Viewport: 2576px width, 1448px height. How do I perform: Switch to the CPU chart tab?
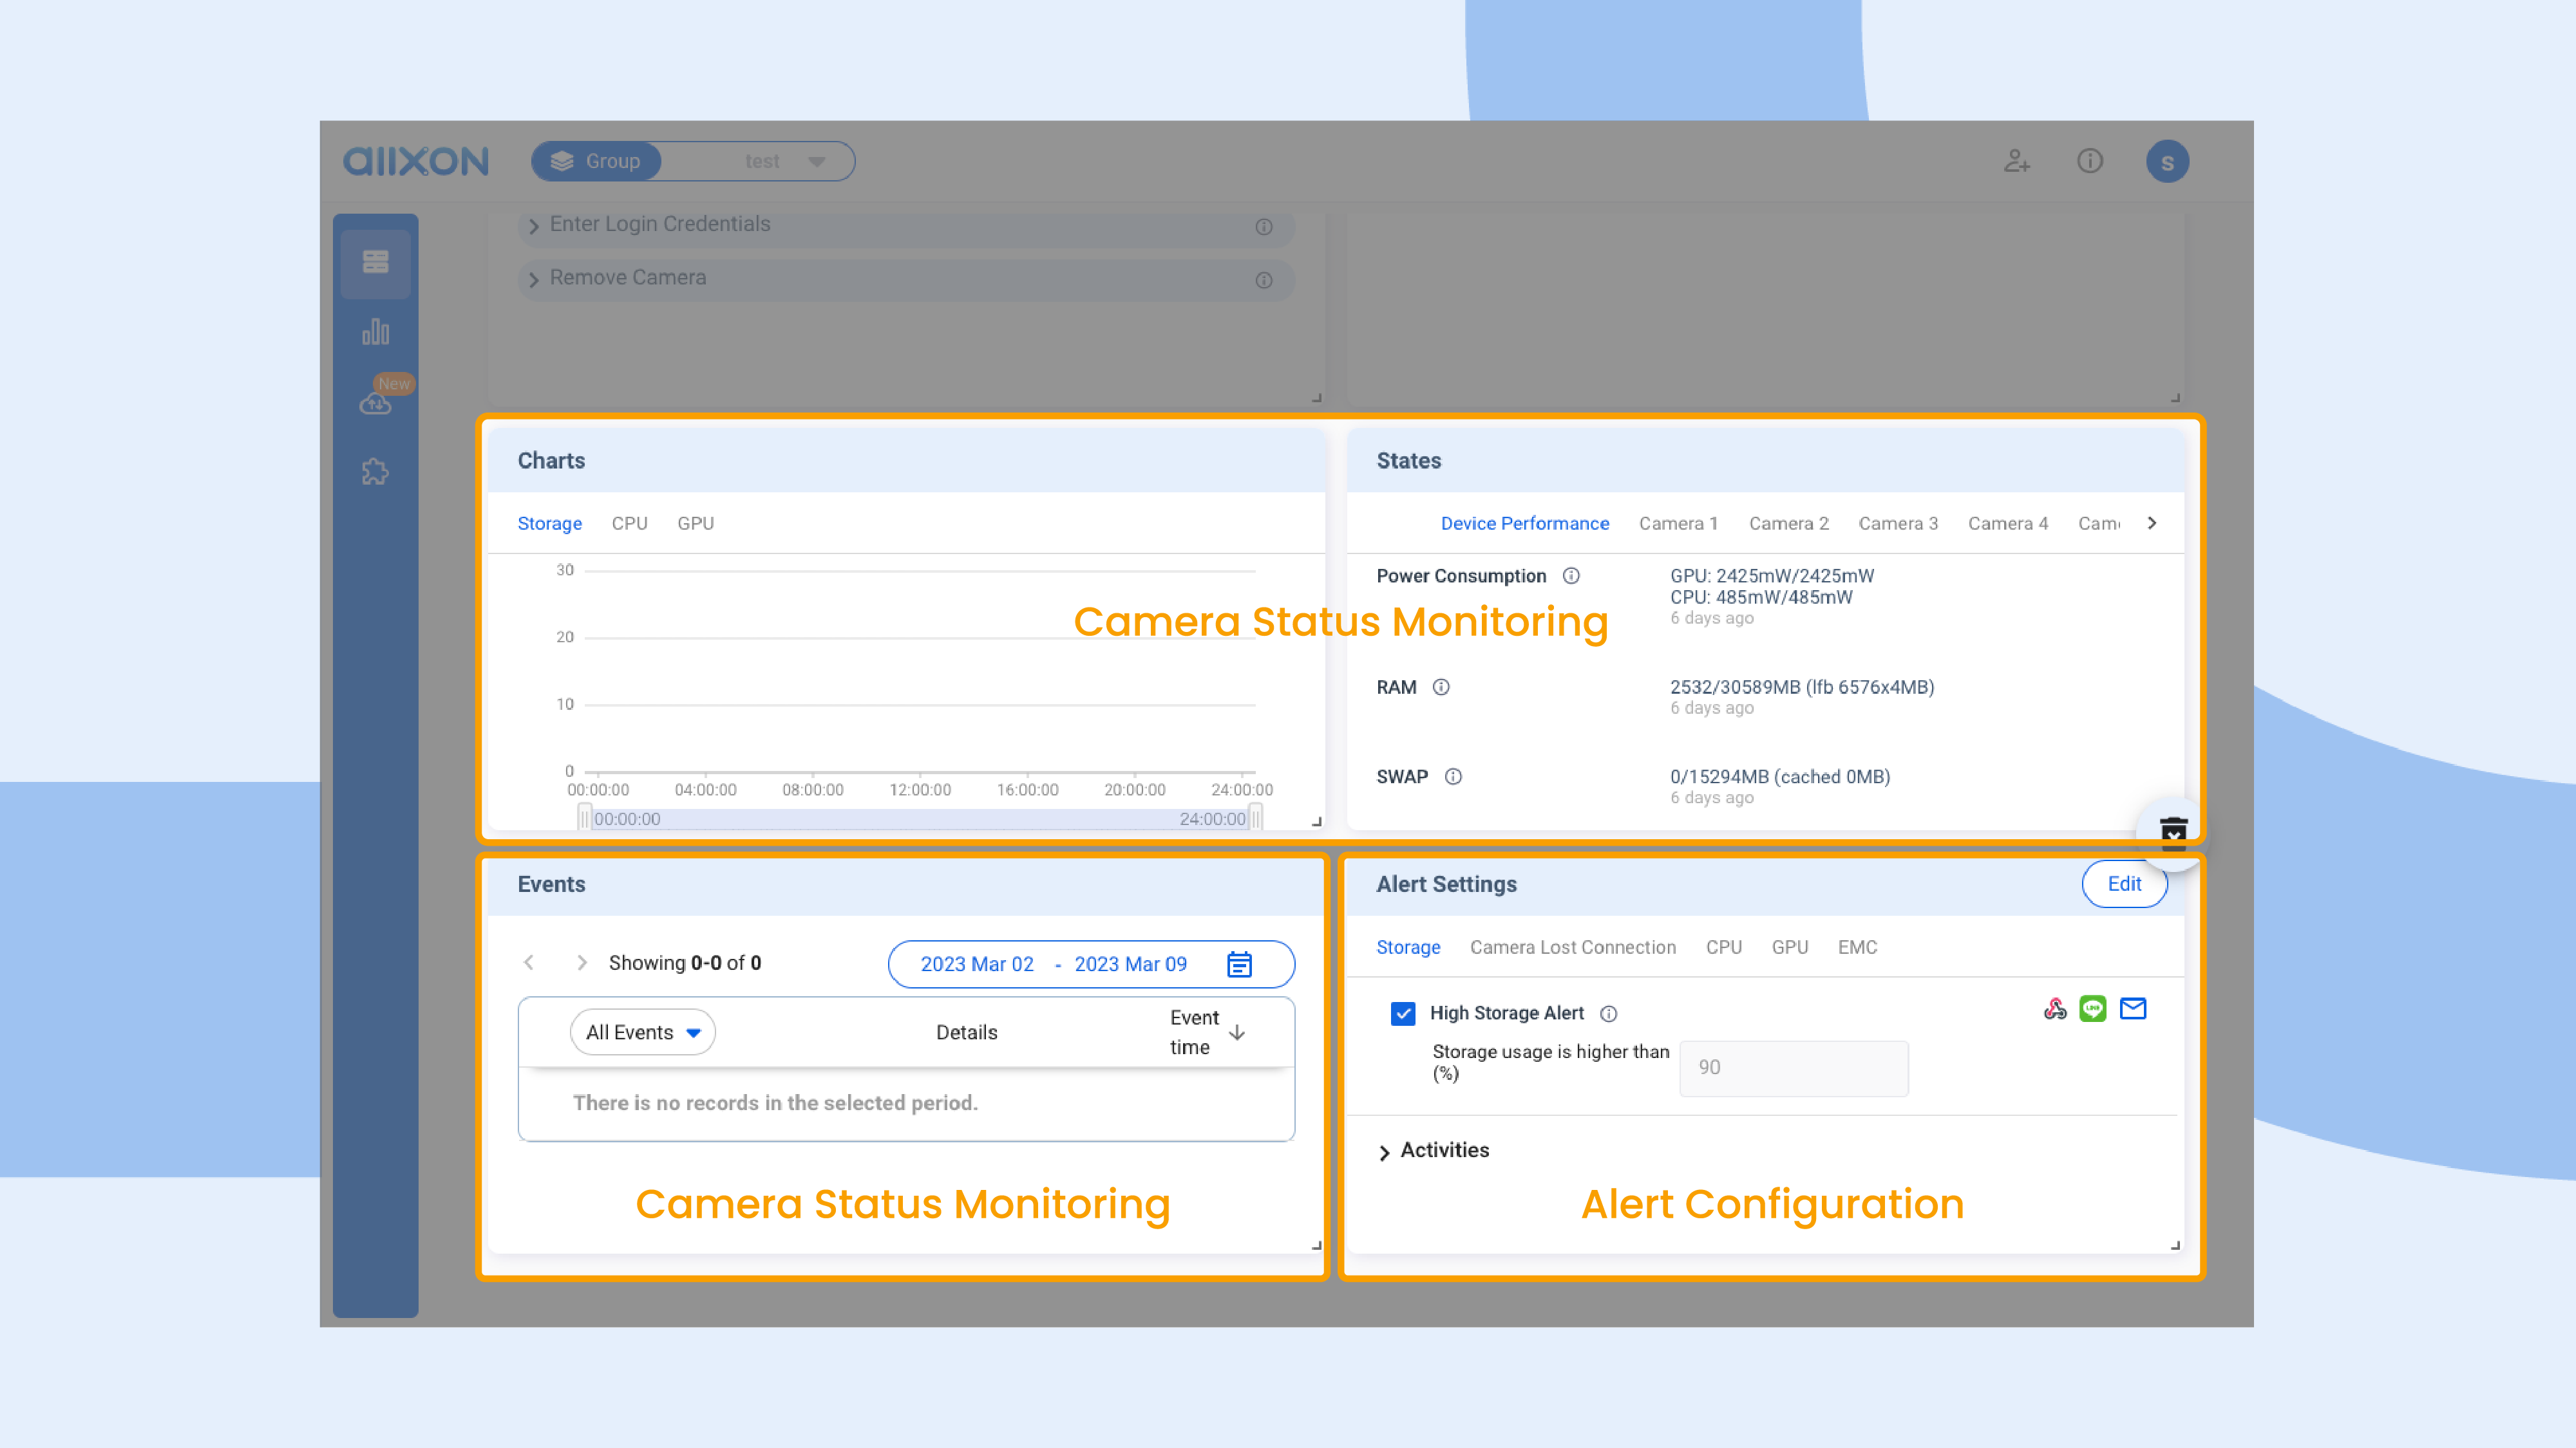click(x=629, y=524)
